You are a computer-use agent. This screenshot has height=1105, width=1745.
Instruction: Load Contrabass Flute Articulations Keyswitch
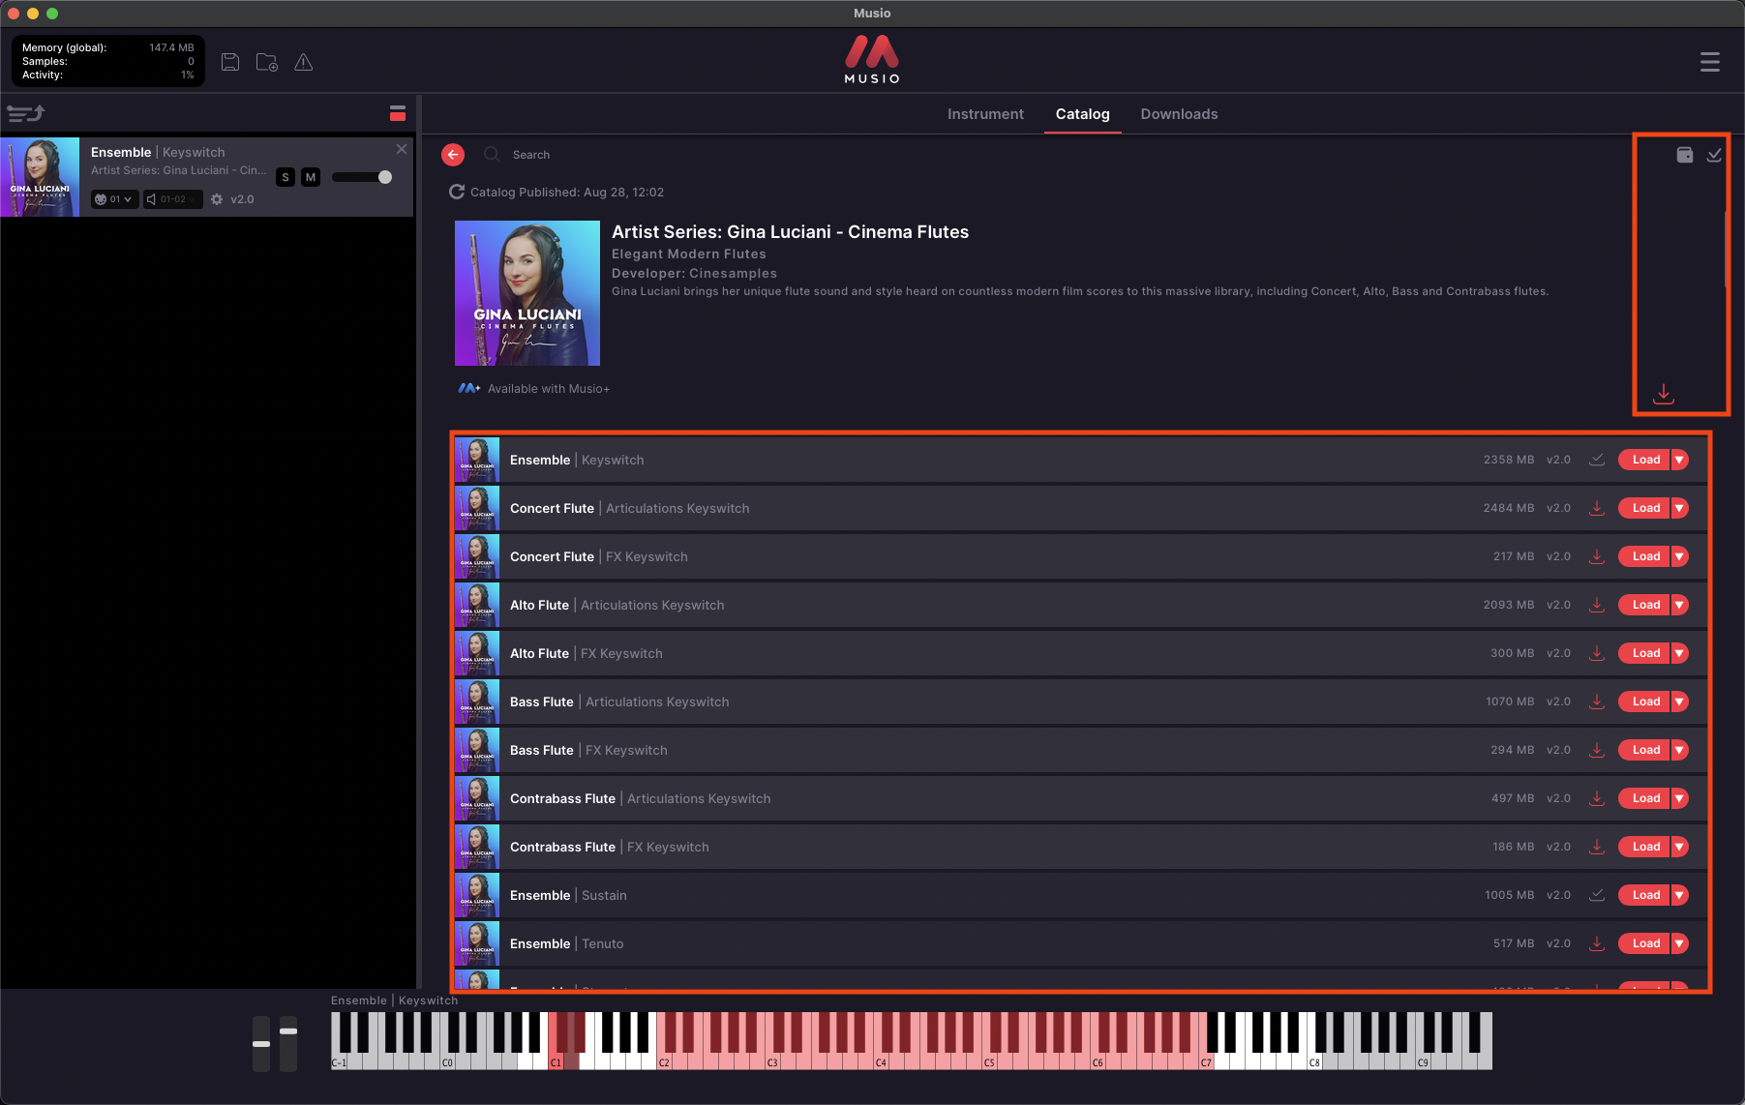(1644, 798)
